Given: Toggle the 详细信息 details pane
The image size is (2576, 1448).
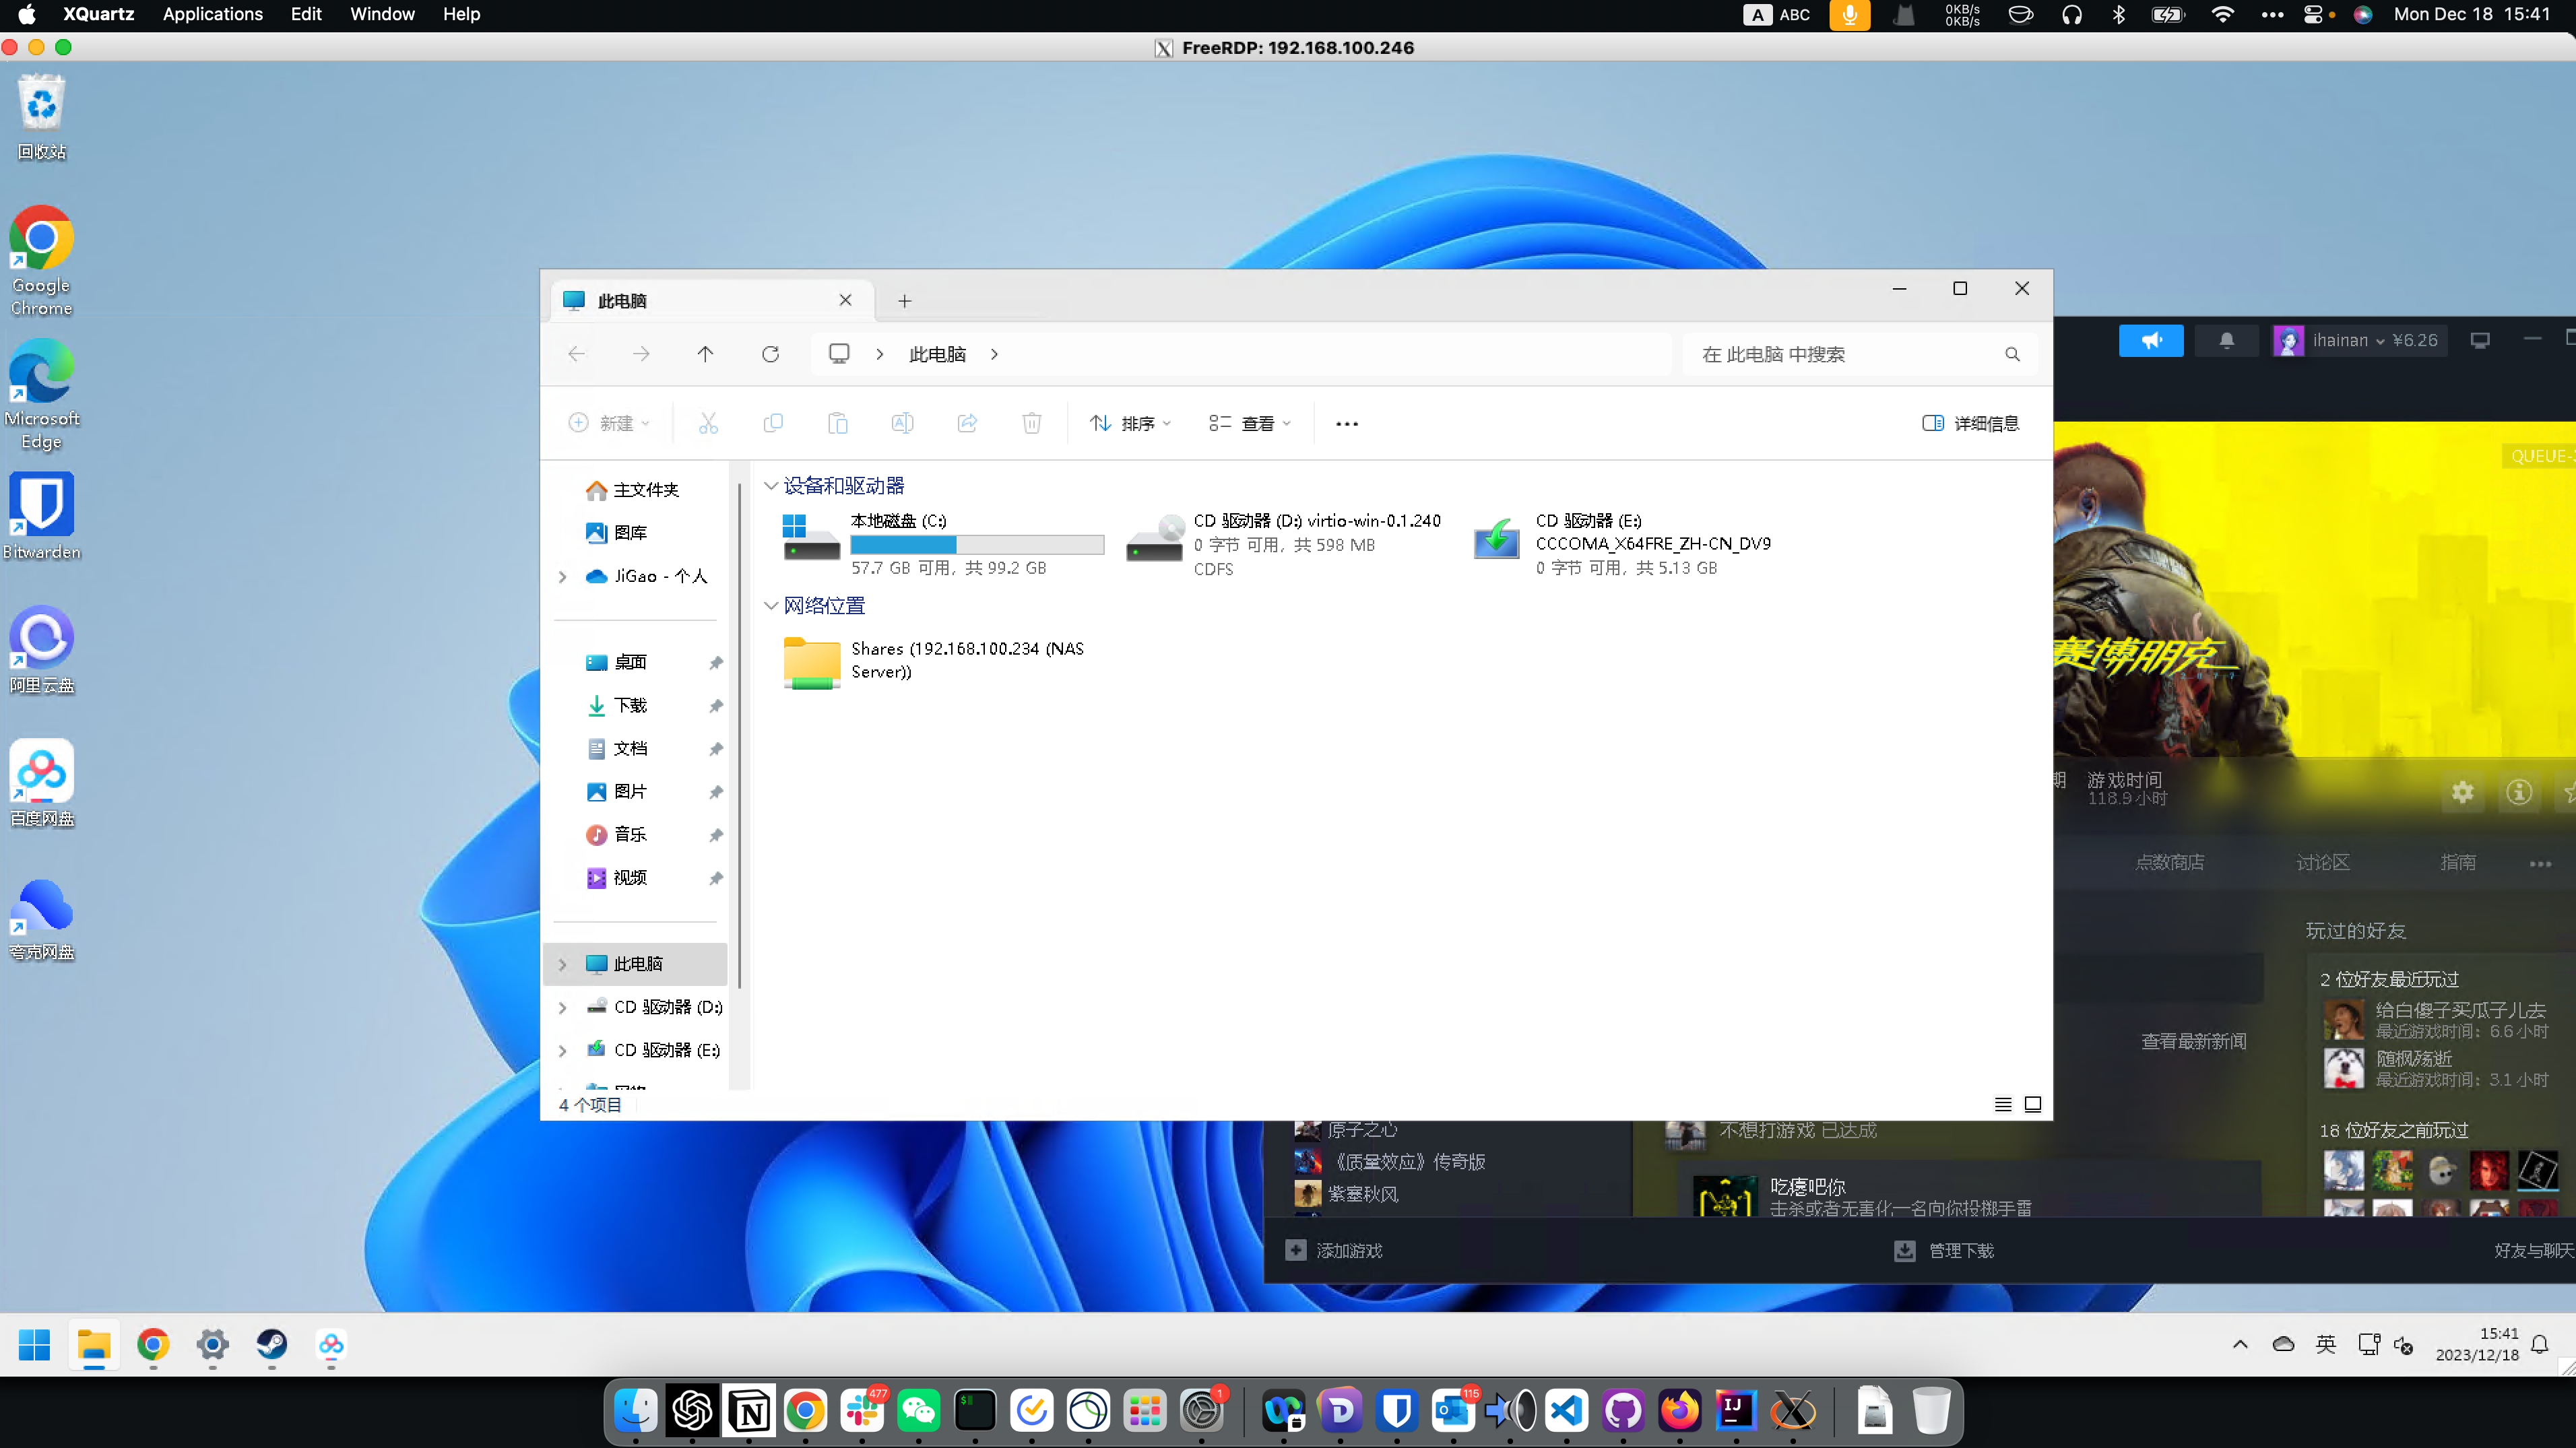Looking at the screenshot, I should coord(1971,423).
